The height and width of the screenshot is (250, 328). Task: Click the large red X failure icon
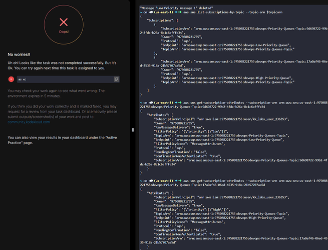tap(64, 22)
